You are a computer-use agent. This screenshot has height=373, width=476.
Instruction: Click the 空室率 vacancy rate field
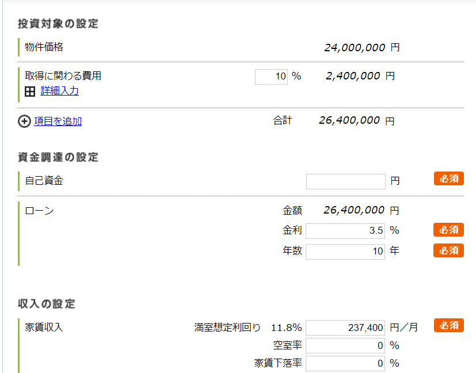point(345,346)
